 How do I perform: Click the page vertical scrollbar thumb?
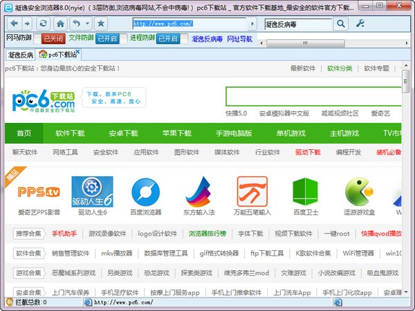[x=405, y=82]
